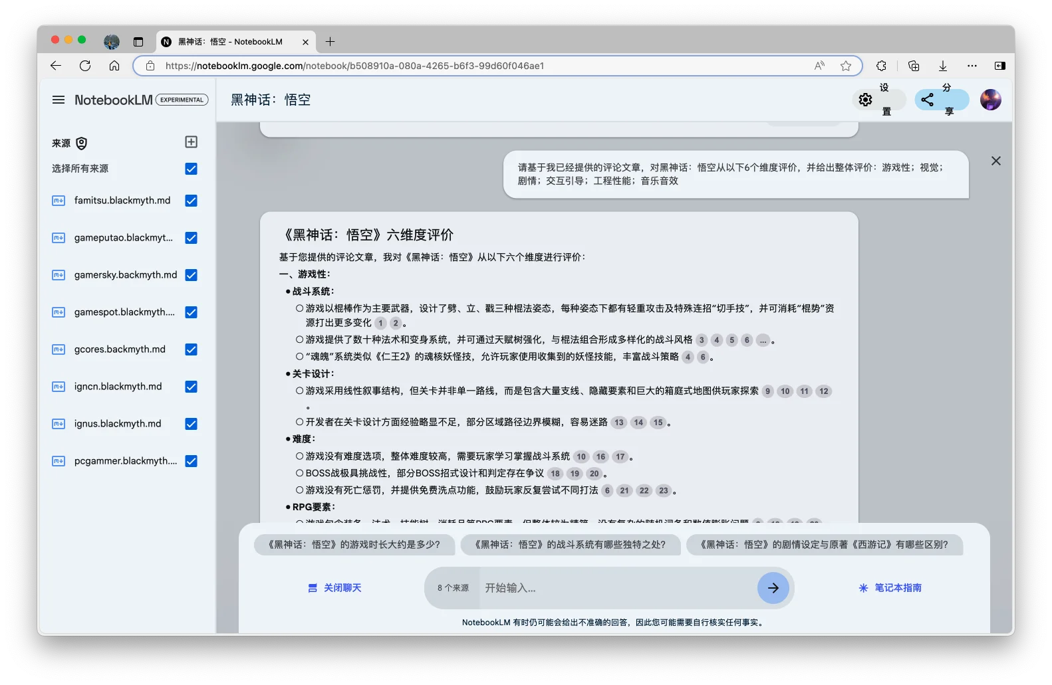1052x685 pixels.
Task: Open the browser downloads icon
Action: (943, 66)
